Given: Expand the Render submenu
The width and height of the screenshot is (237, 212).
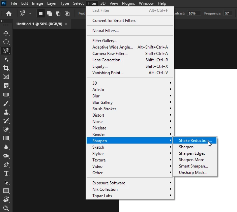Looking at the screenshot, I should [130, 134].
